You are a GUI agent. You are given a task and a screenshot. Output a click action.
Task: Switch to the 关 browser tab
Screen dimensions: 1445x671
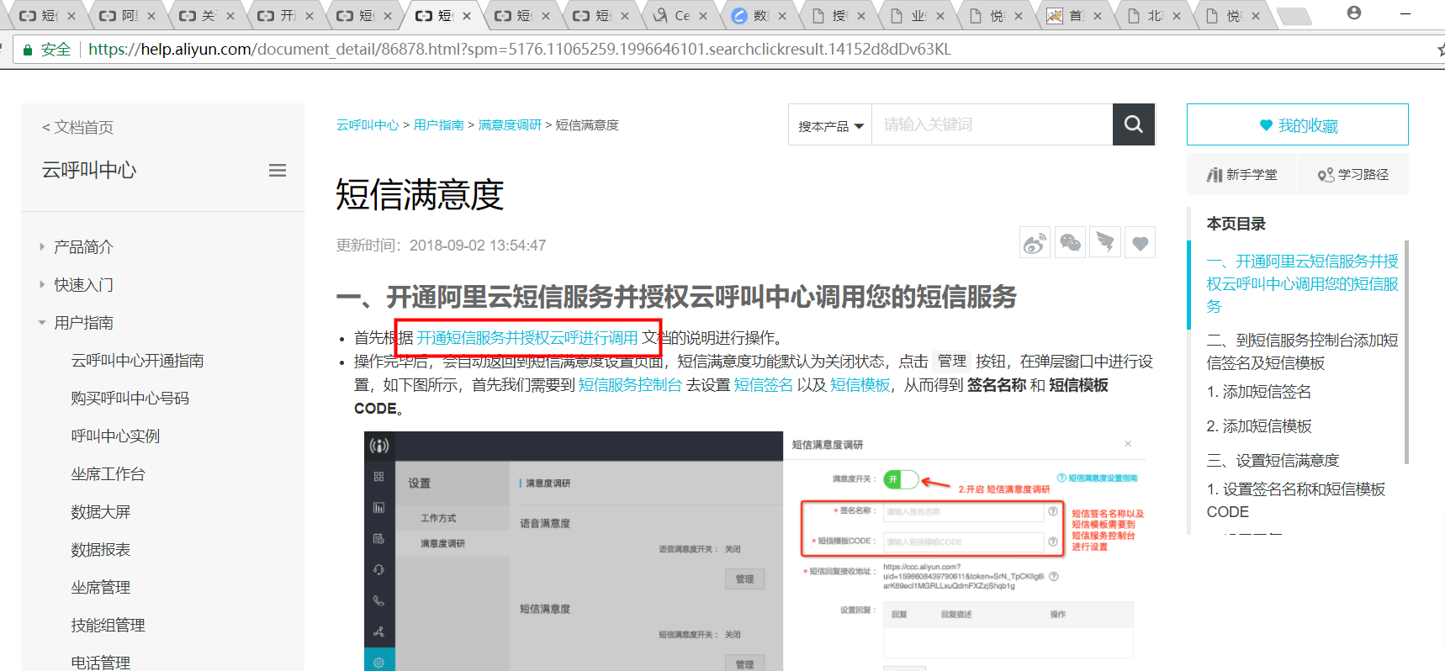pyautogui.click(x=205, y=15)
